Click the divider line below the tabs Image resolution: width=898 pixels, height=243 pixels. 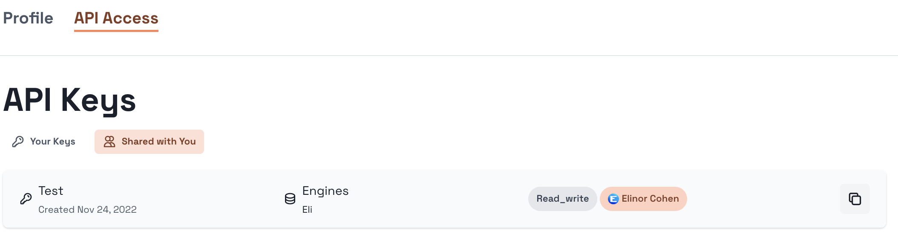tap(449, 55)
